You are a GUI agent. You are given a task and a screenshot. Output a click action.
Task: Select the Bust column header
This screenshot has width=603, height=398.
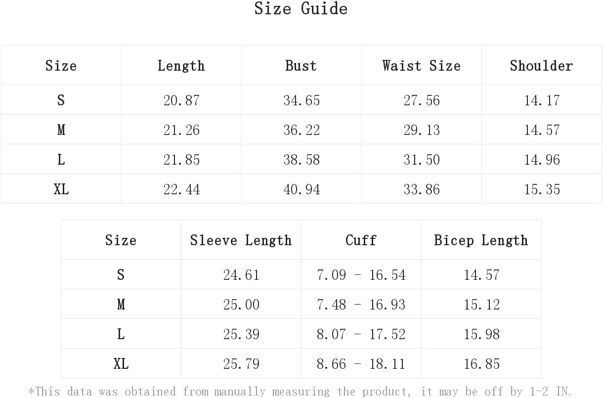pyautogui.click(x=301, y=65)
